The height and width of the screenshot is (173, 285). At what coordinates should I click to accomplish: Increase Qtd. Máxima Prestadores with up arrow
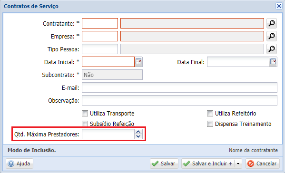coord(138,132)
